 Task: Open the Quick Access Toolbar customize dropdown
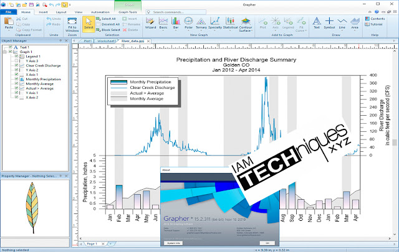[70, 4]
